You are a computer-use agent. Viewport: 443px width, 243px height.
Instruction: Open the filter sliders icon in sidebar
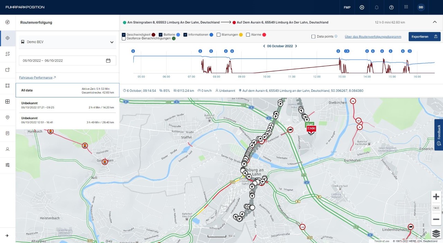click(8, 165)
